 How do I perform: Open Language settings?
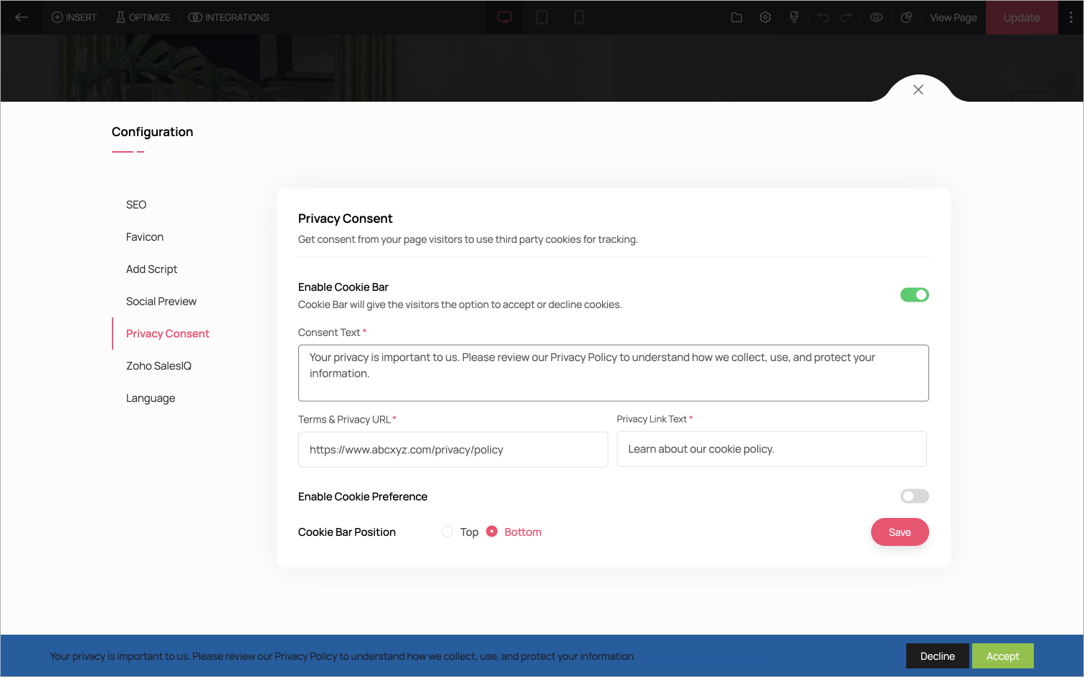151,398
